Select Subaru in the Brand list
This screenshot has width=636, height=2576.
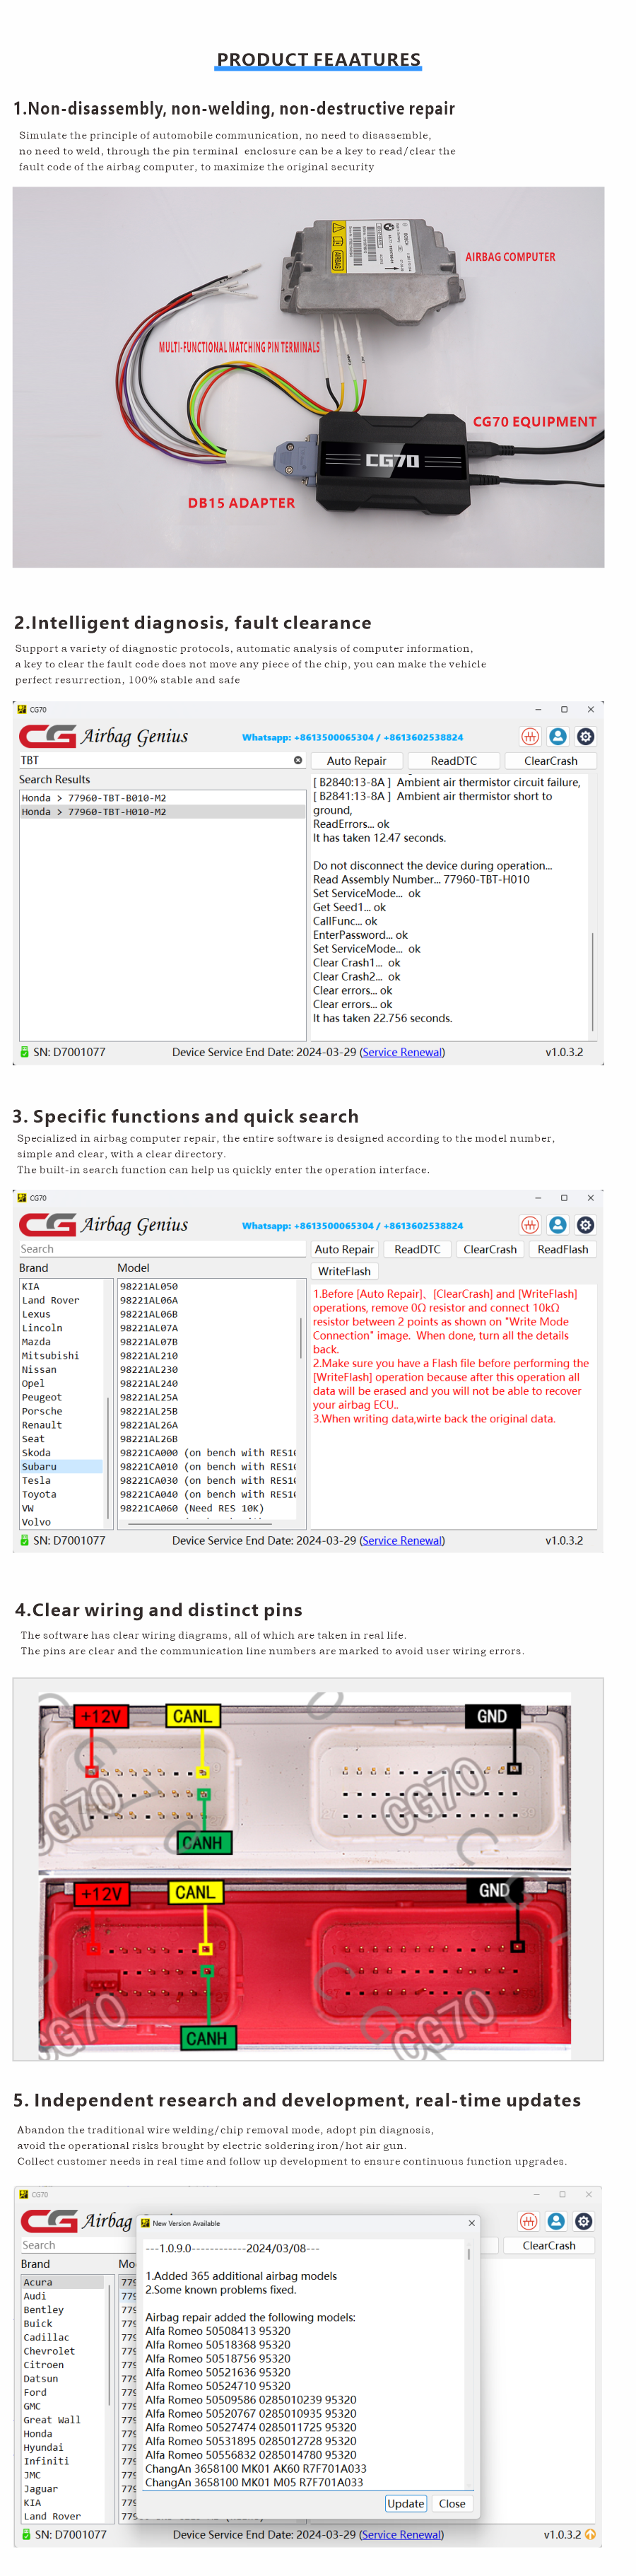pyautogui.click(x=40, y=1467)
